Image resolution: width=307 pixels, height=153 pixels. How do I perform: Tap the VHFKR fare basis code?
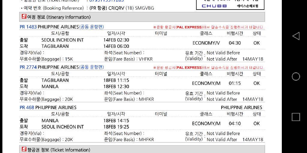(146, 59)
